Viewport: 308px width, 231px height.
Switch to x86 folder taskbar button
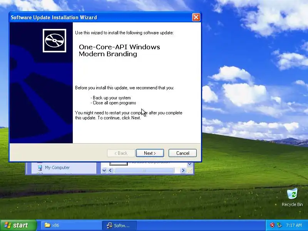tap(71, 225)
